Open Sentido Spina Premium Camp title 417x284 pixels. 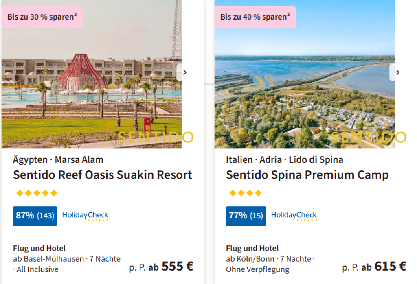click(x=307, y=175)
